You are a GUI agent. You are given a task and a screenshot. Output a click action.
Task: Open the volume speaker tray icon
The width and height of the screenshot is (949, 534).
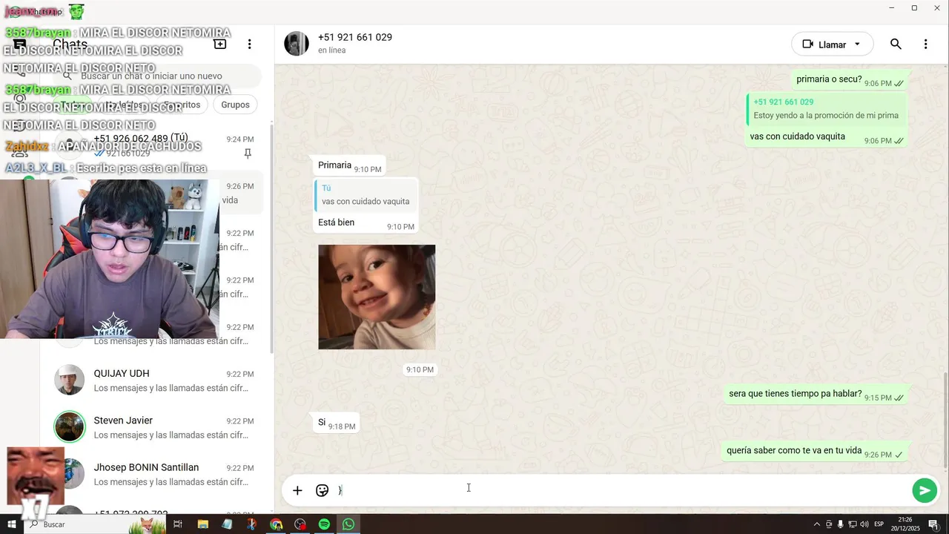(864, 524)
